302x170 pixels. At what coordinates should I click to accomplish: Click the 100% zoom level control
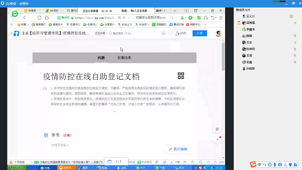(x=221, y=162)
